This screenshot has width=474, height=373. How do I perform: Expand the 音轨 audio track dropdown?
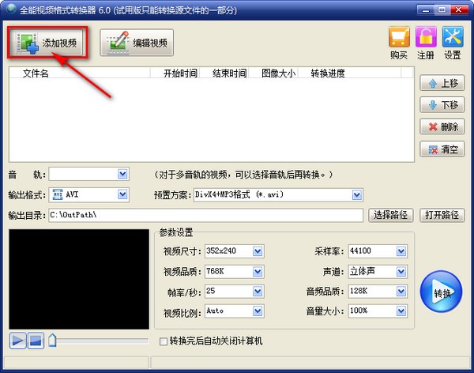[x=122, y=174]
